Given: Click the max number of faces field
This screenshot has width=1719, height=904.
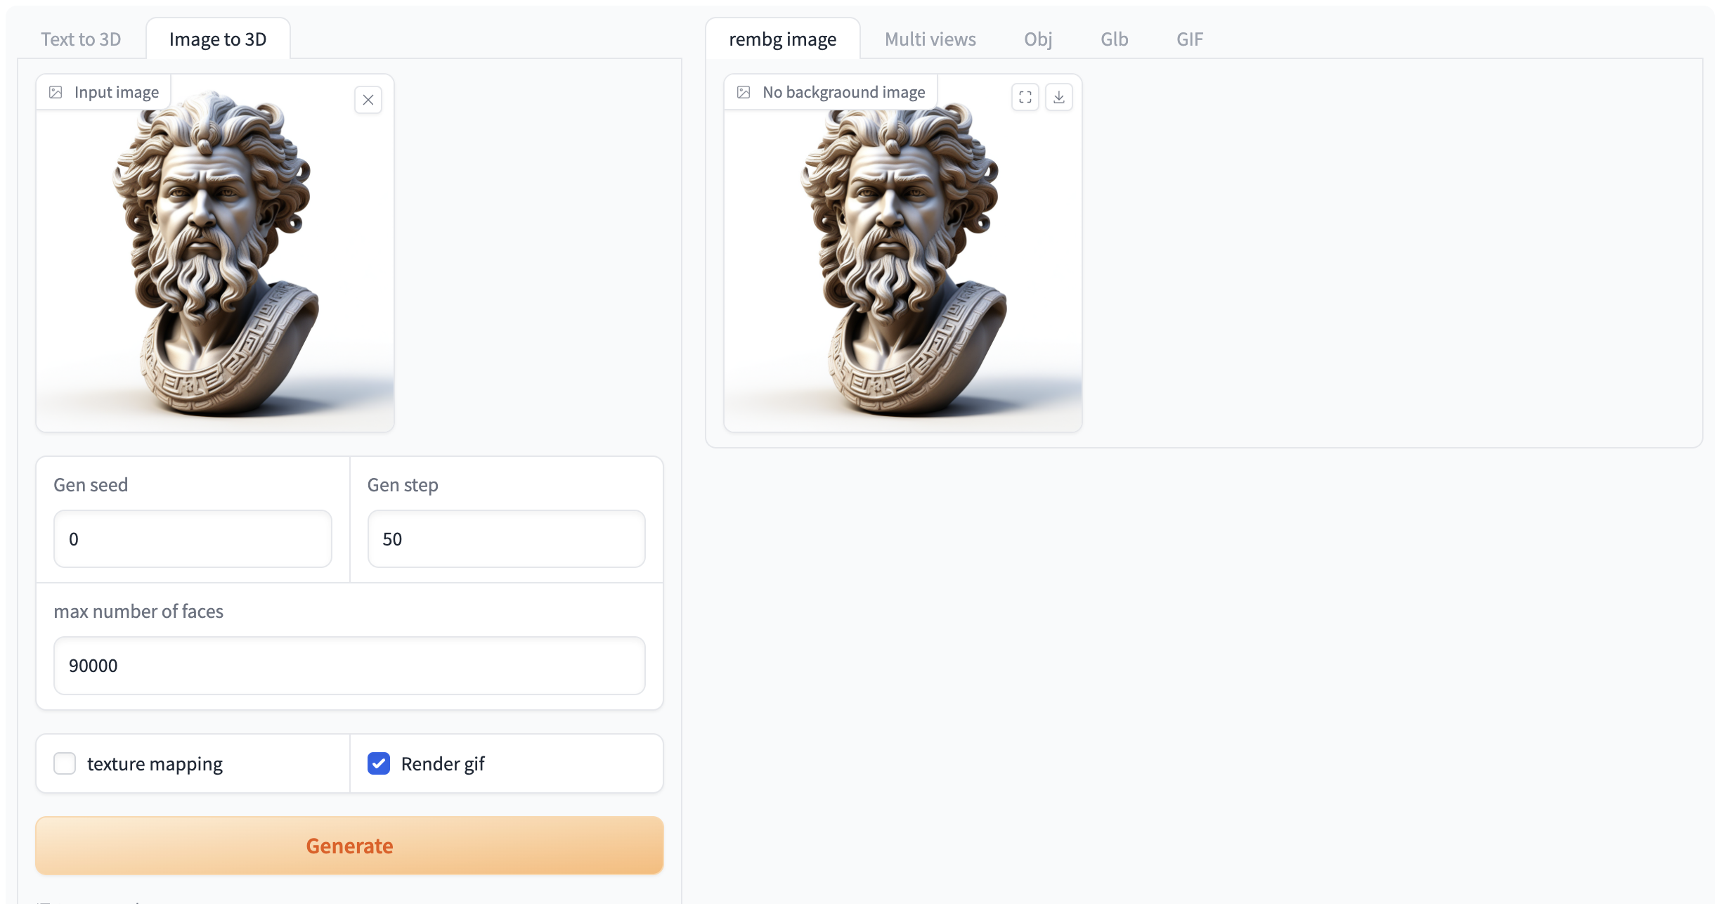Looking at the screenshot, I should (x=349, y=666).
